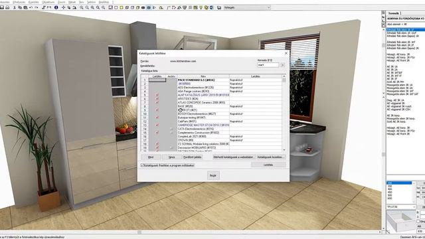This screenshot has height=239, width=425.
Task: Click the Nincs button in dialog
Action: tap(171, 157)
